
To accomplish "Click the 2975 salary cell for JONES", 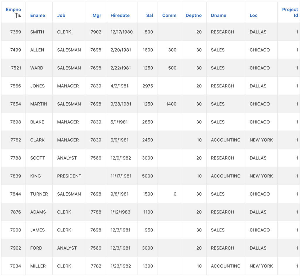I will pyautogui.click(x=147, y=86).
